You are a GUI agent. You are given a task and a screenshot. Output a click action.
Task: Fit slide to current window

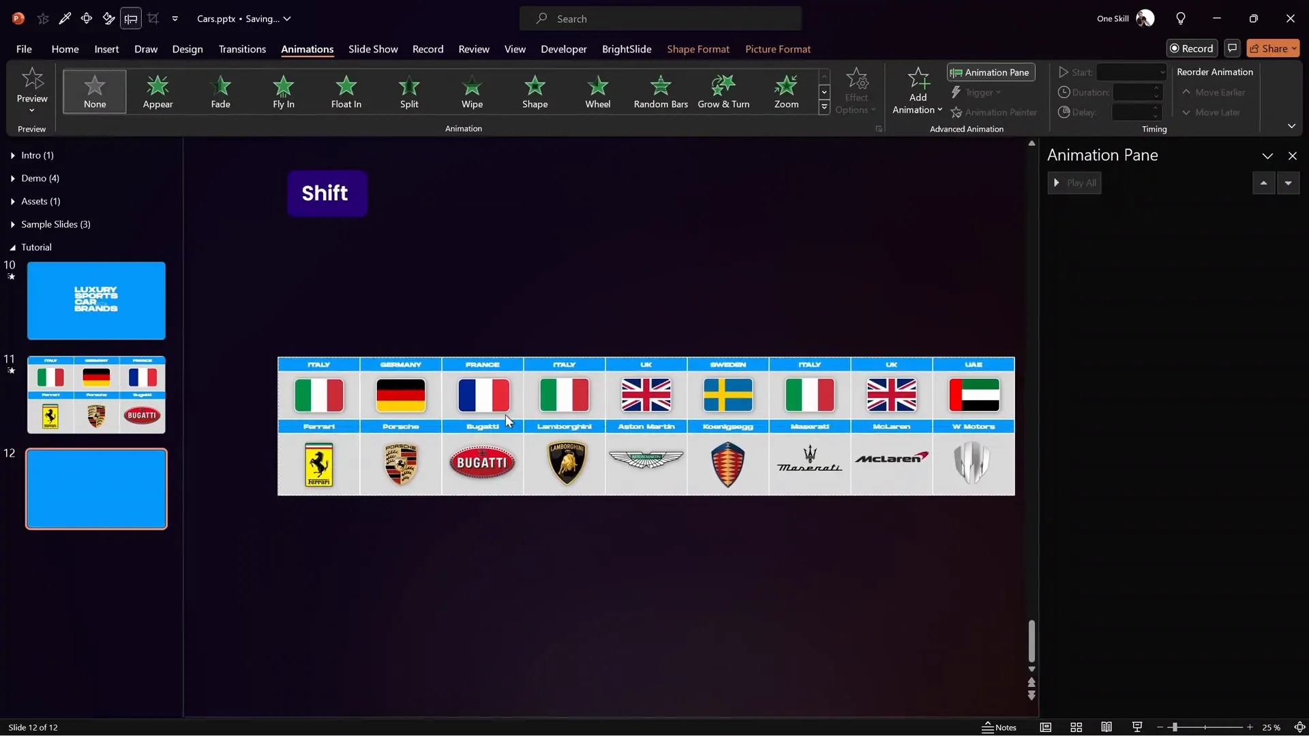coord(1299,727)
